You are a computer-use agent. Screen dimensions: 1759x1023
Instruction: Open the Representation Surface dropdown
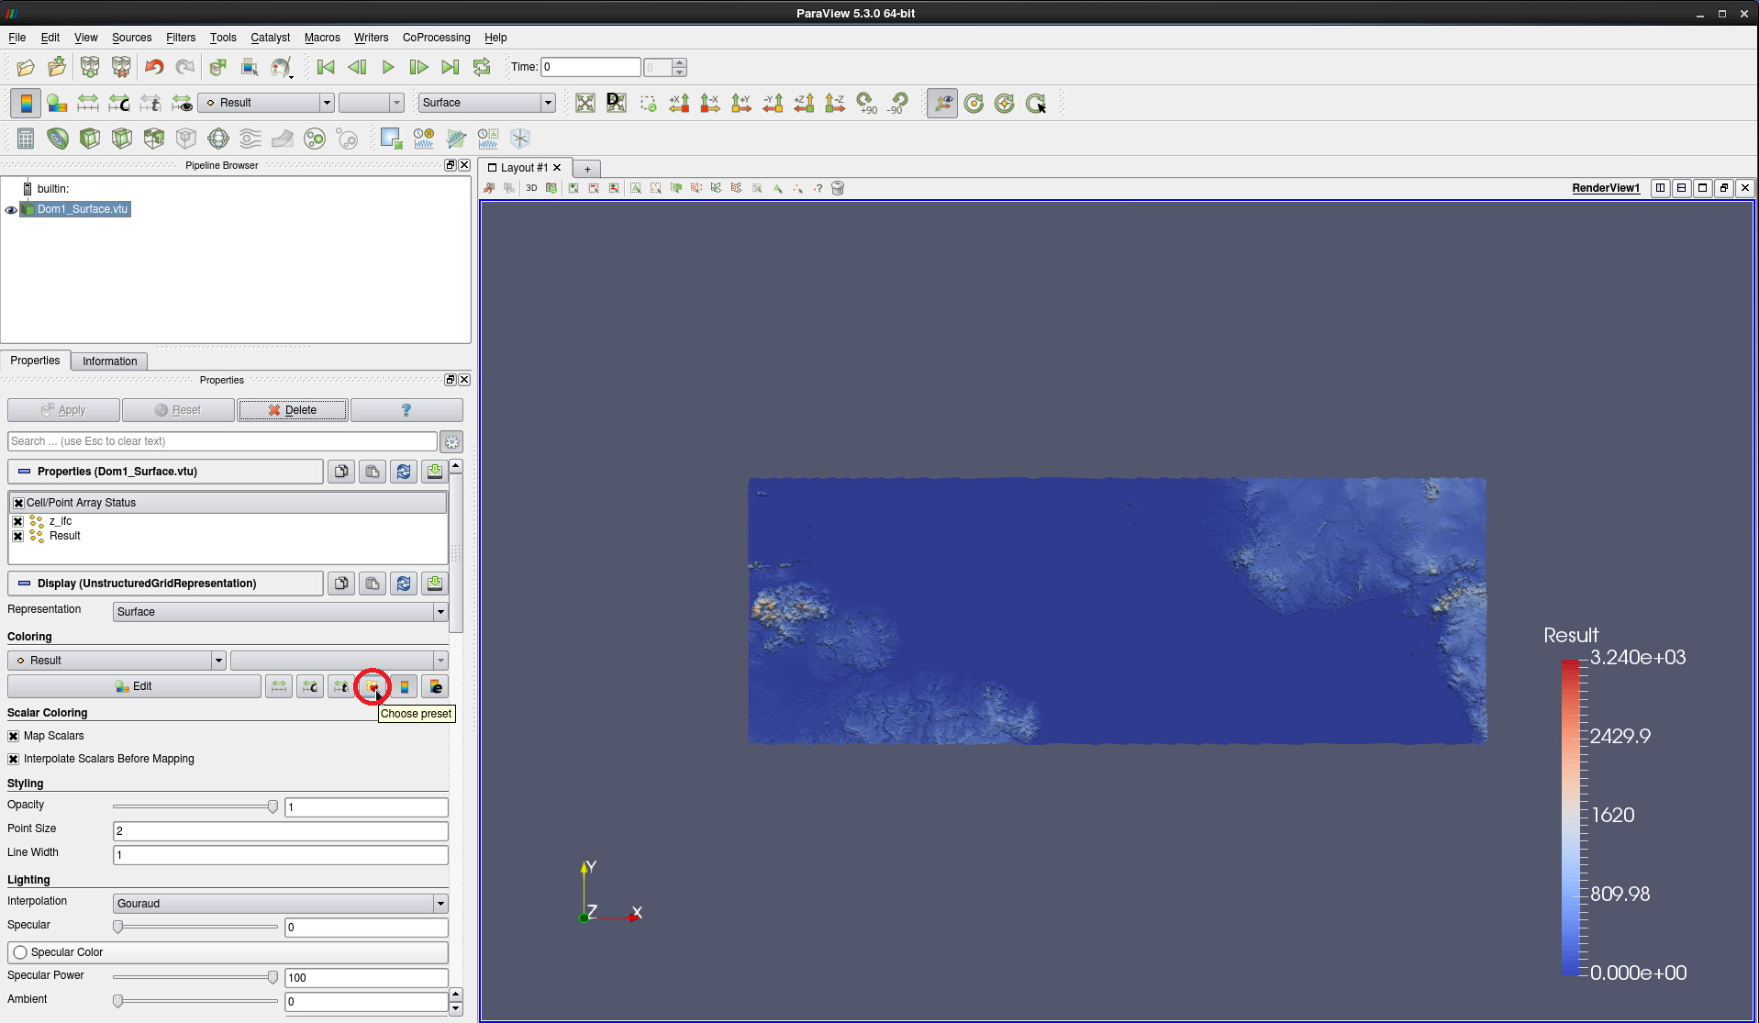pos(280,612)
